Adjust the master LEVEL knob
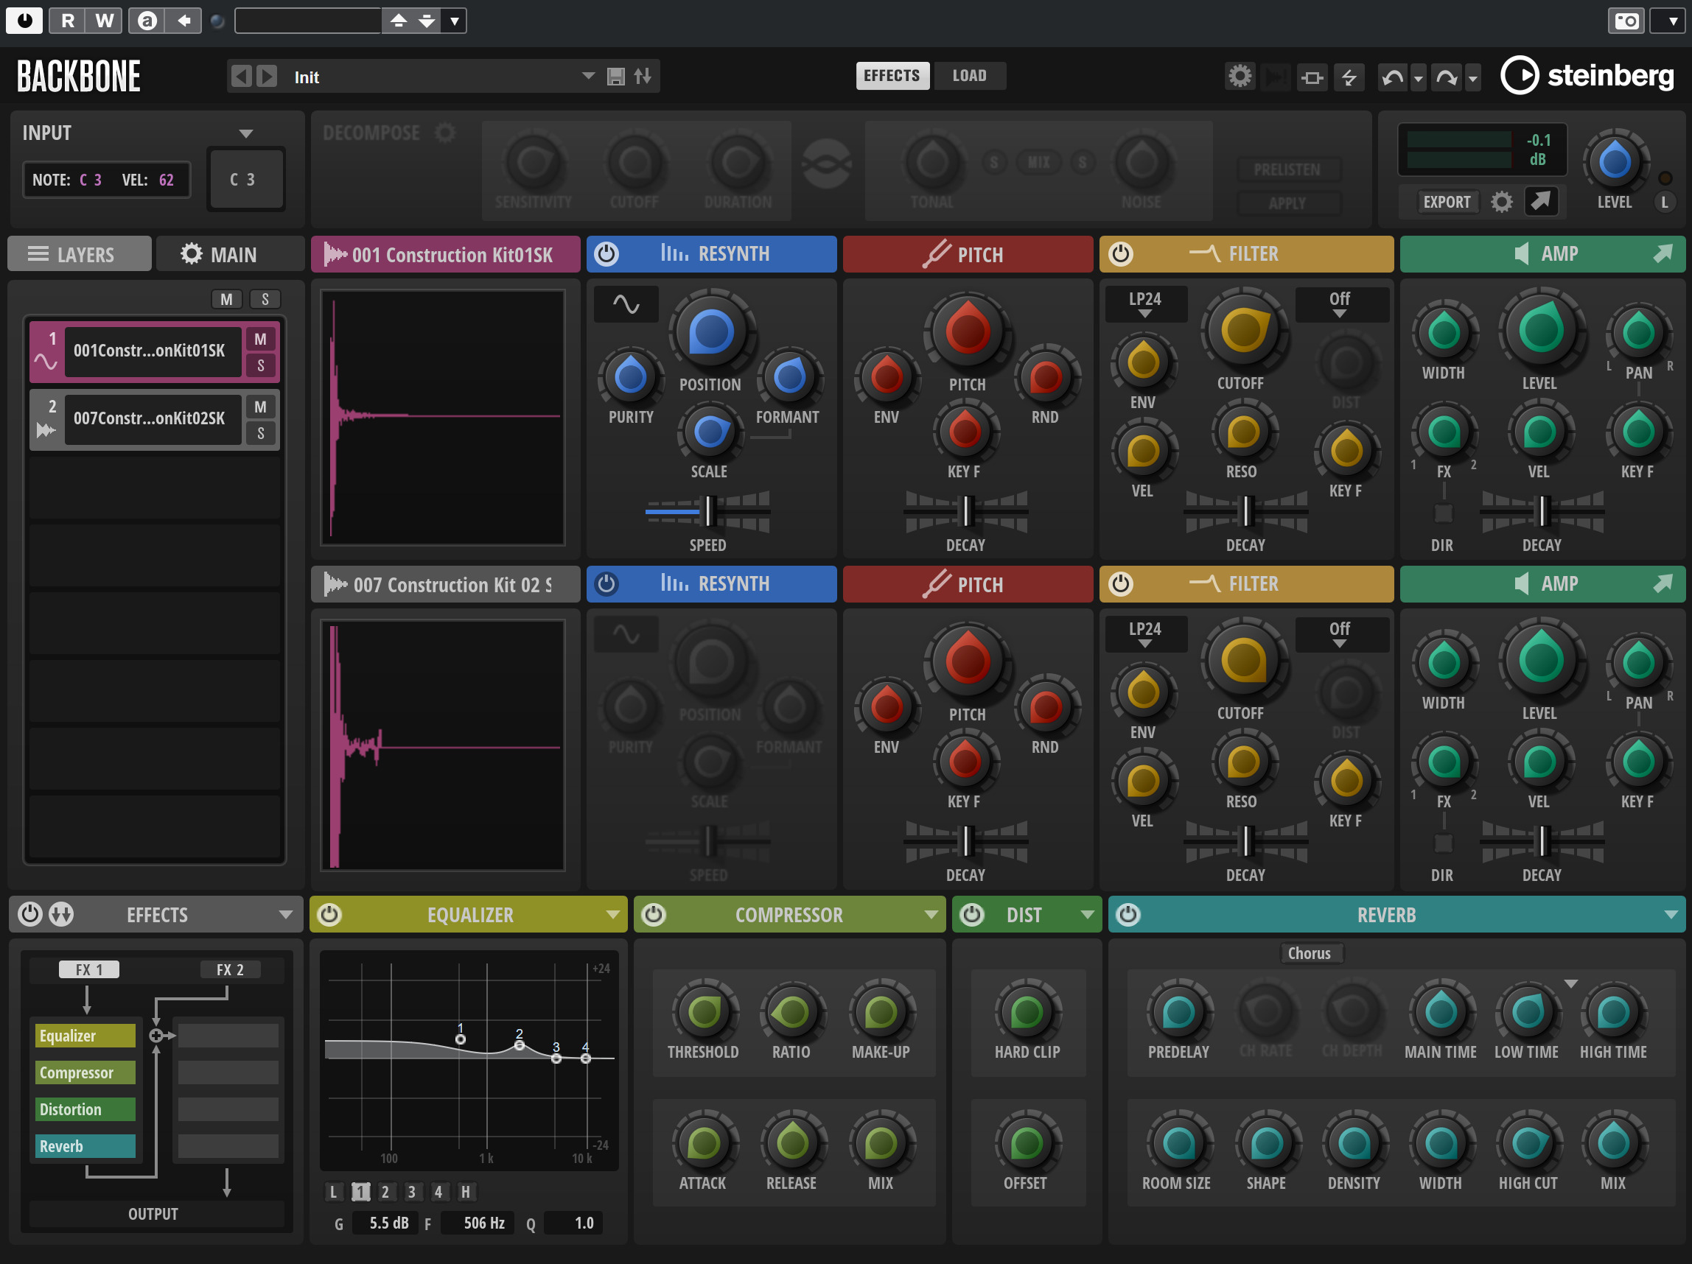This screenshot has height=1264, width=1692. click(x=1614, y=161)
